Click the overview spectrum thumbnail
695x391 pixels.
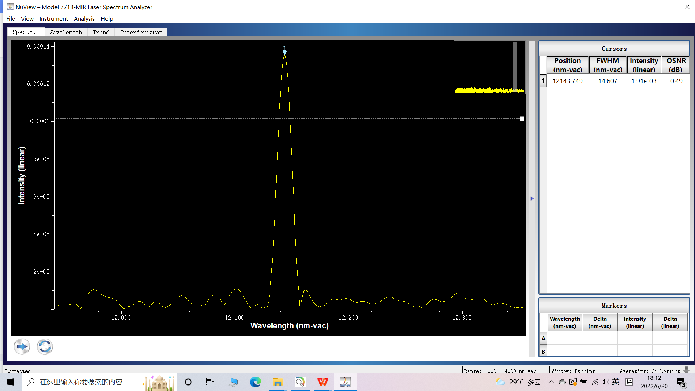(489, 67)
